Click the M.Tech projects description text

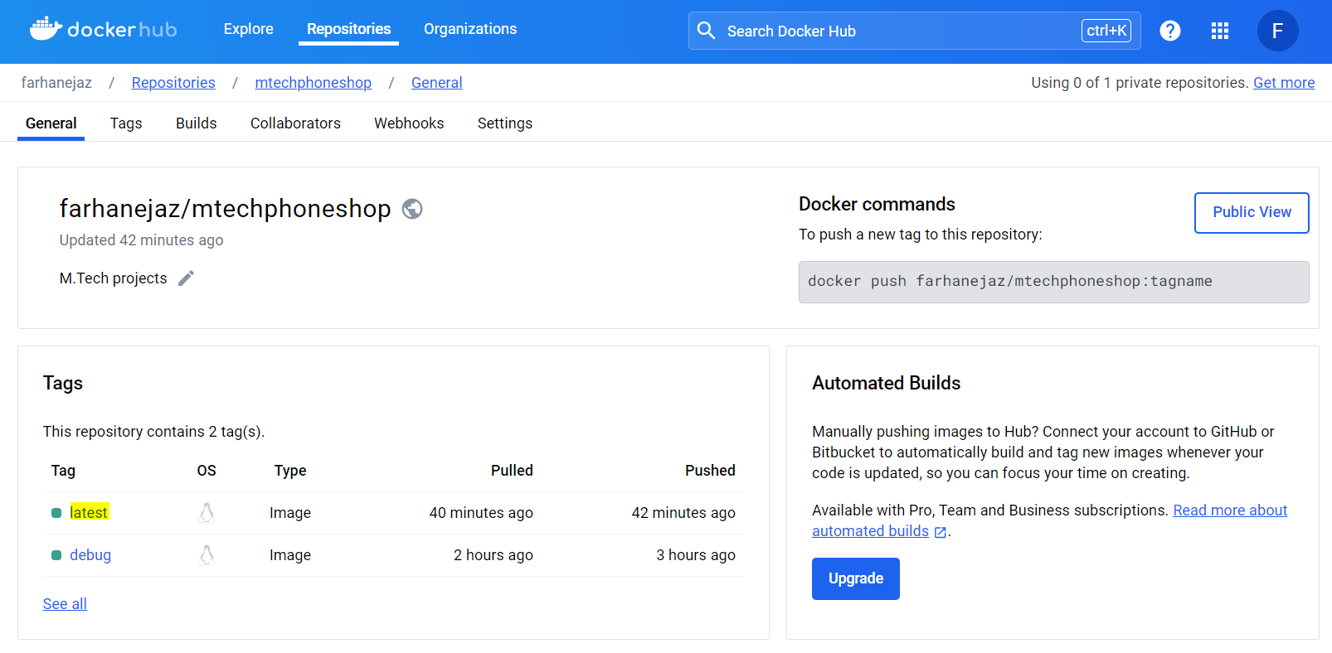click(113, 278)
